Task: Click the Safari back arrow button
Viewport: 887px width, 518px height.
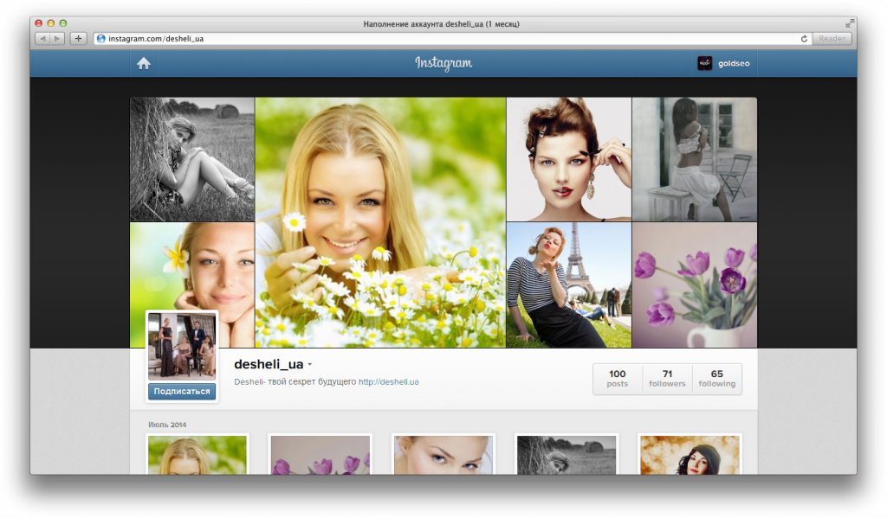Action: (x=42, y=38)
